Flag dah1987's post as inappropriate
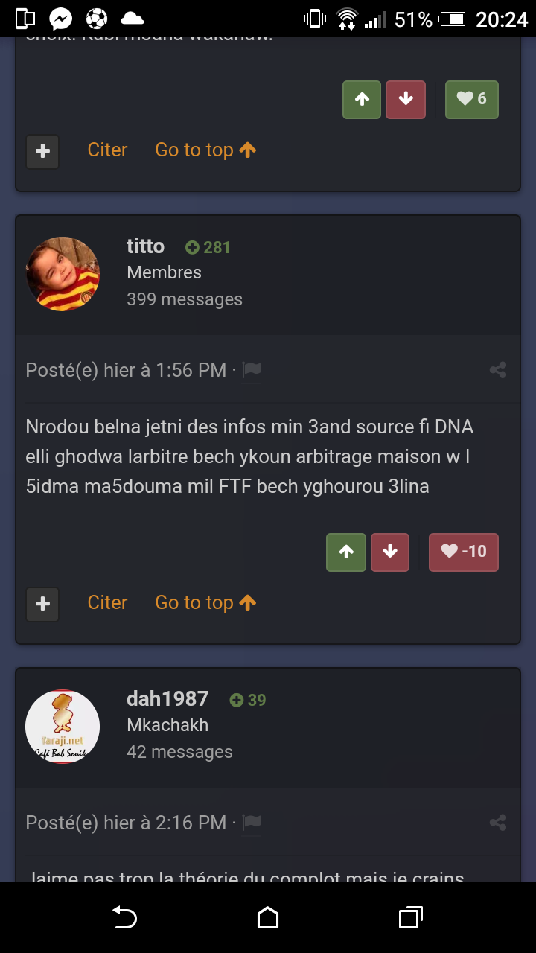This screenshot has width=536, height=953. point(252,823)
